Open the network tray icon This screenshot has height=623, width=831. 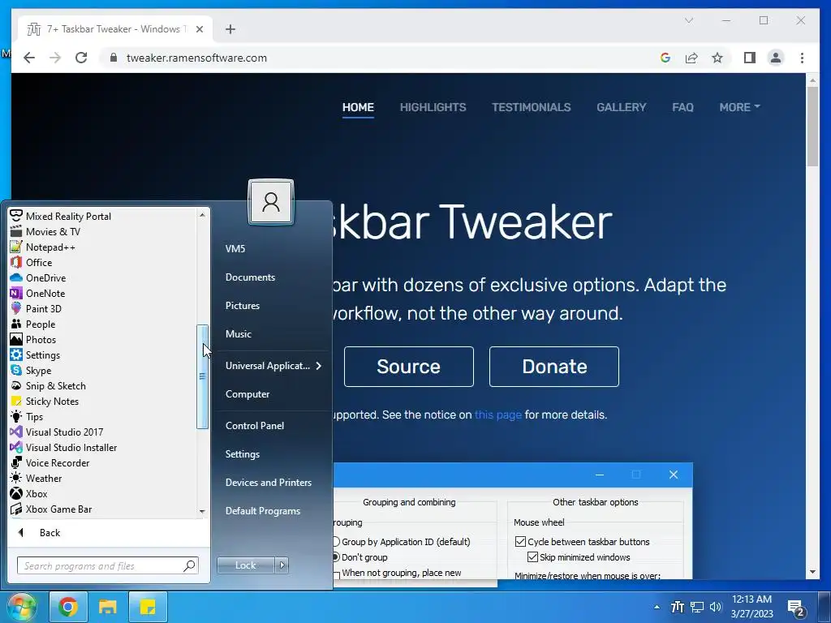697,607
